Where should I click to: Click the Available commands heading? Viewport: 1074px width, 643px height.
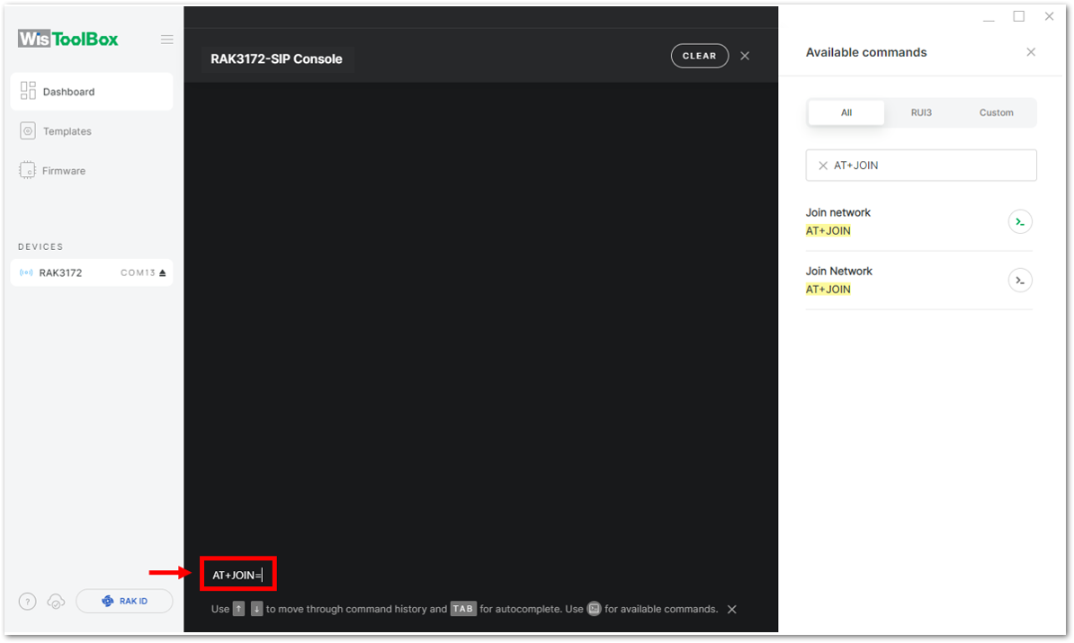point(866,53)
